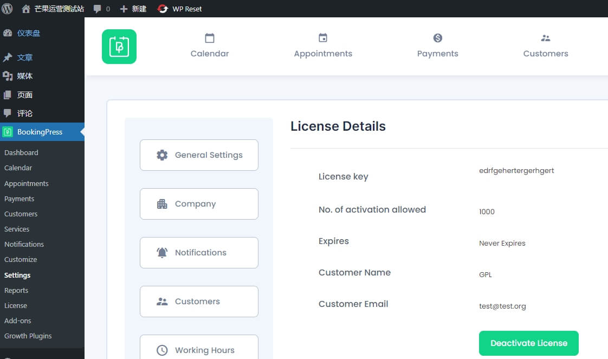The image size is (608, 359).
Task: Click the Customers people icon in top navigation
Action: point(546,38)
